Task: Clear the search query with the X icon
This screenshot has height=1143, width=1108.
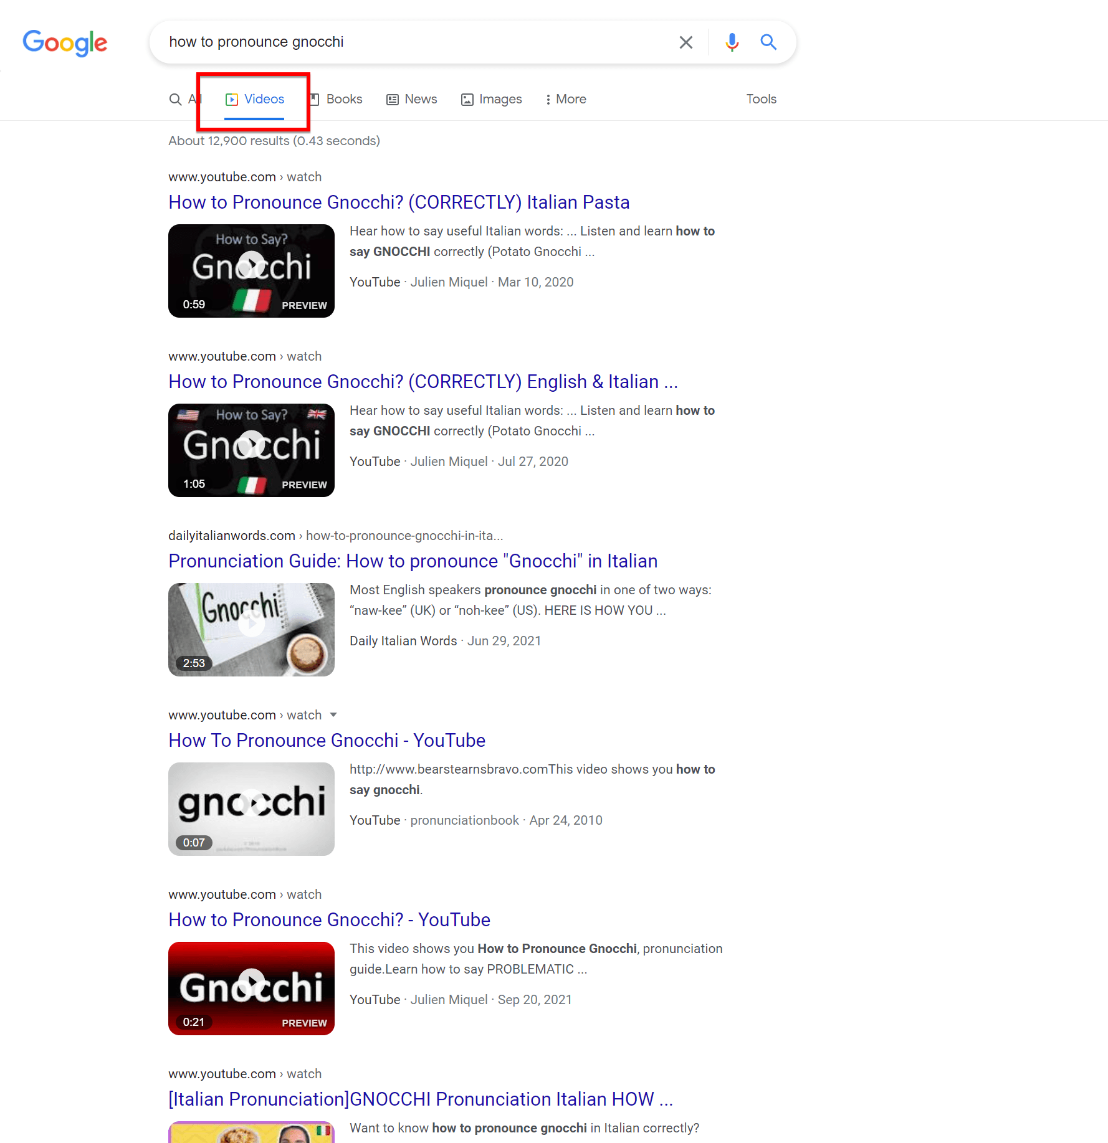Action: click(686, 42)
